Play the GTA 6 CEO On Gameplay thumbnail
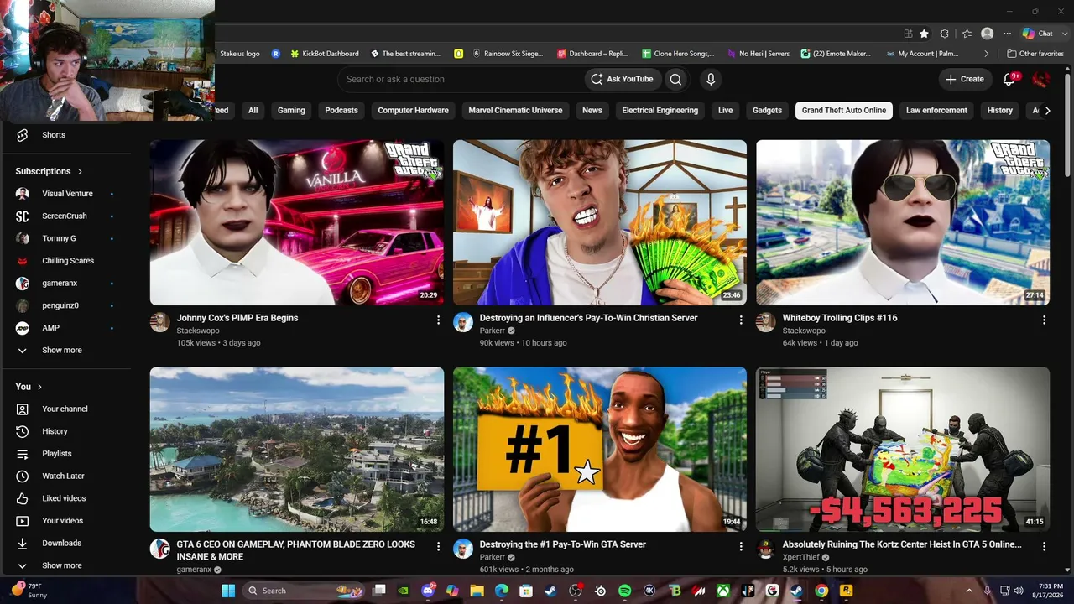The height and width of the screenshot is (604, 1074). click(297, 450)
